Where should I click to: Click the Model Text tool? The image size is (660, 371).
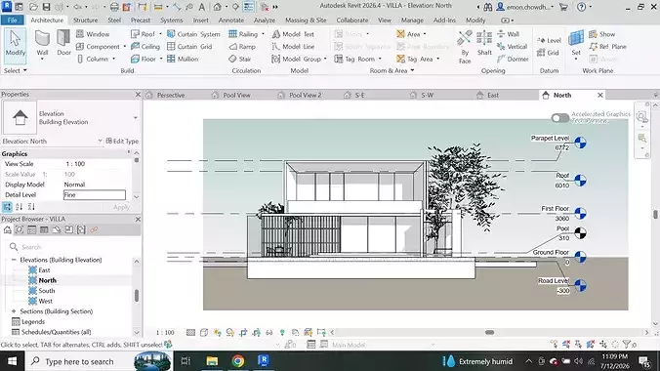[x=293, y=34]
